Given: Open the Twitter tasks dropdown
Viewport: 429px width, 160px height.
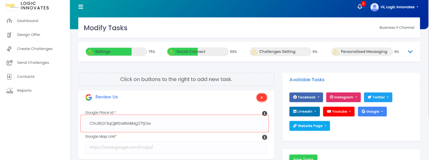Looking at the screenshot, I should click(x=378, y=97).
